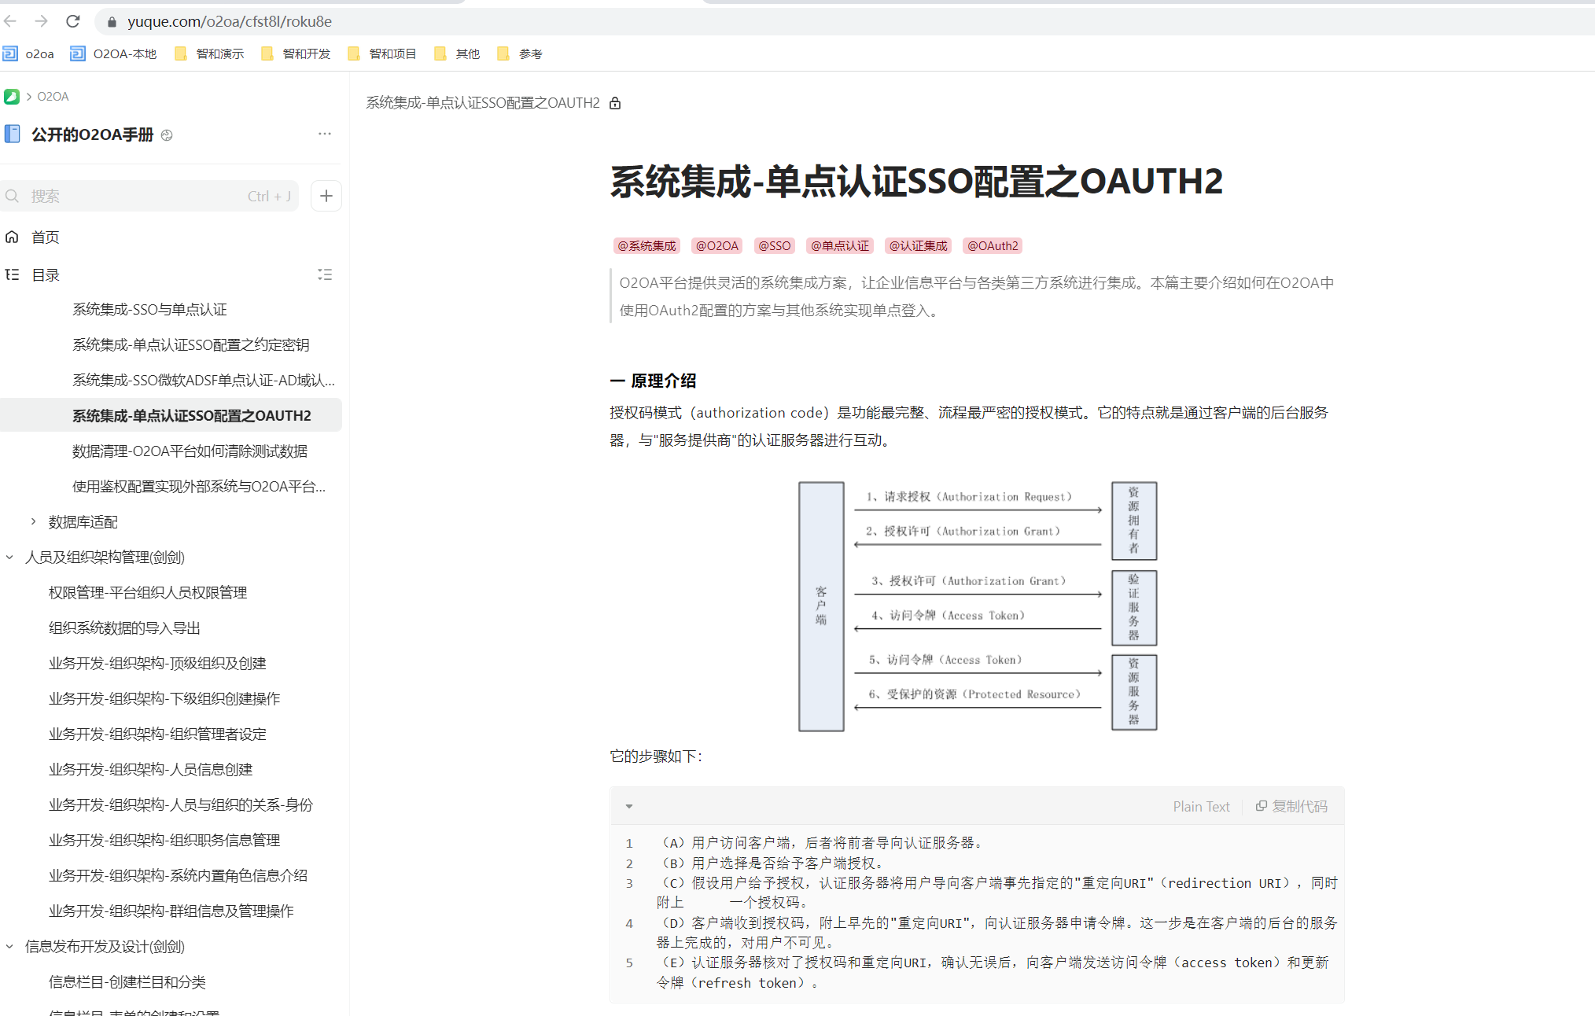The image size is (1595, 1016).
Task: Collapse the code block with arrow
Action: coord(629,806)
